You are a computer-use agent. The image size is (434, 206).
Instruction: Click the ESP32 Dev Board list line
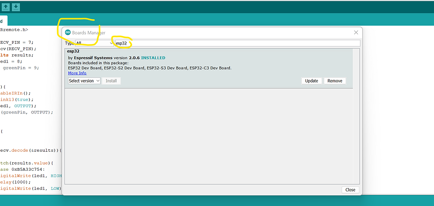tap(150, 68)
